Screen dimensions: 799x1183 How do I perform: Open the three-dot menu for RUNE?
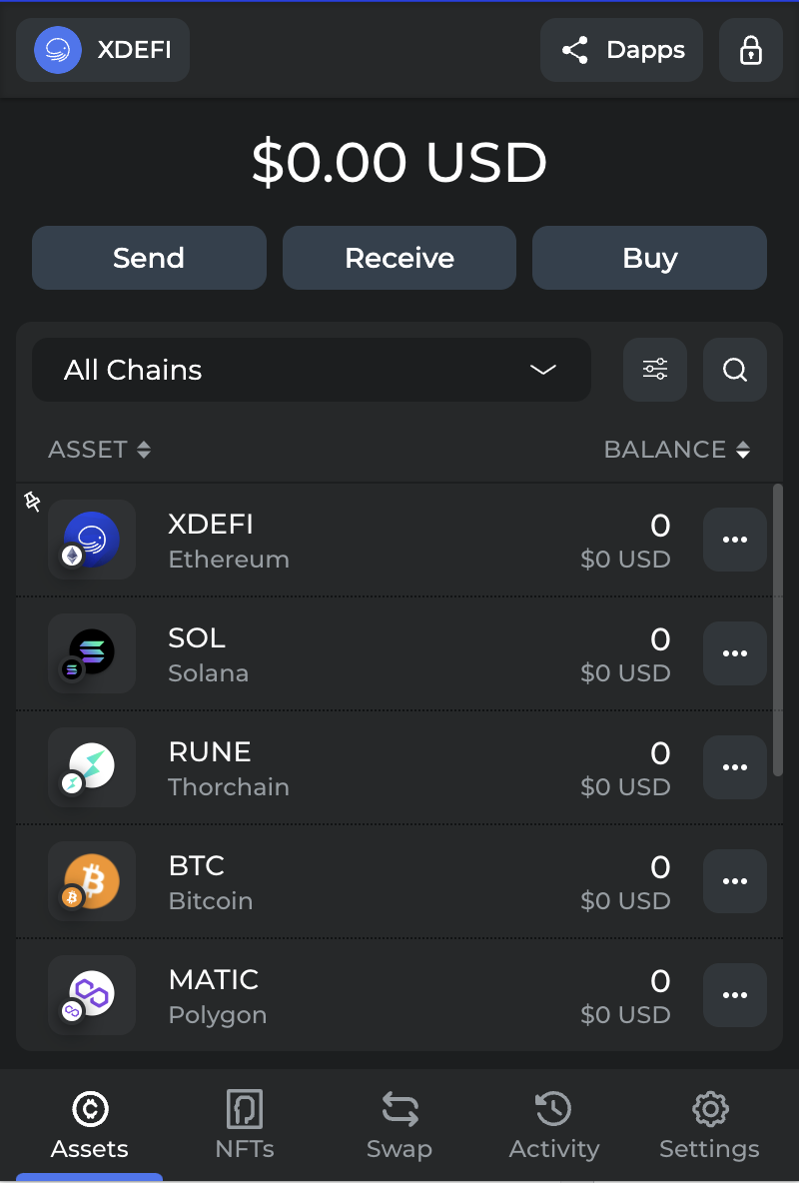[x=735, y=767]
